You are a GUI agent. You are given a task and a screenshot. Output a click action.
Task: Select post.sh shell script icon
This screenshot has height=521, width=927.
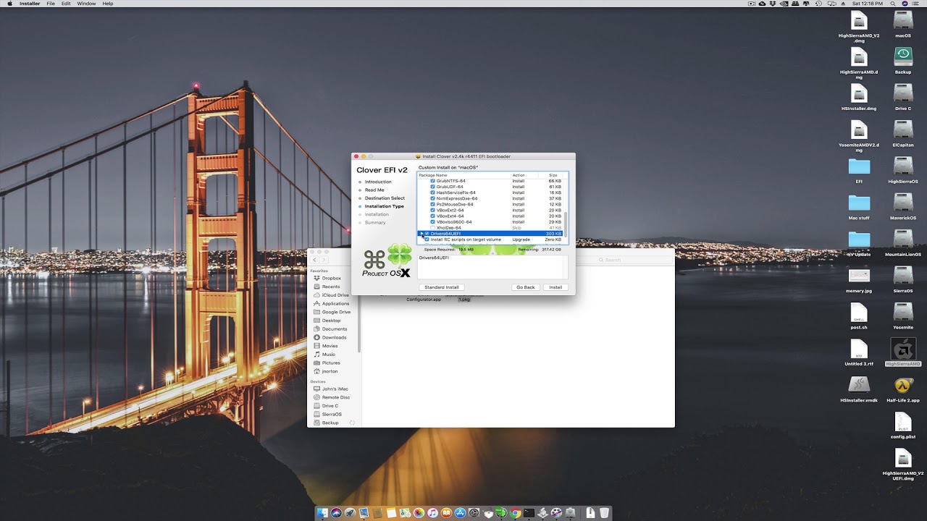pos(859,312)
